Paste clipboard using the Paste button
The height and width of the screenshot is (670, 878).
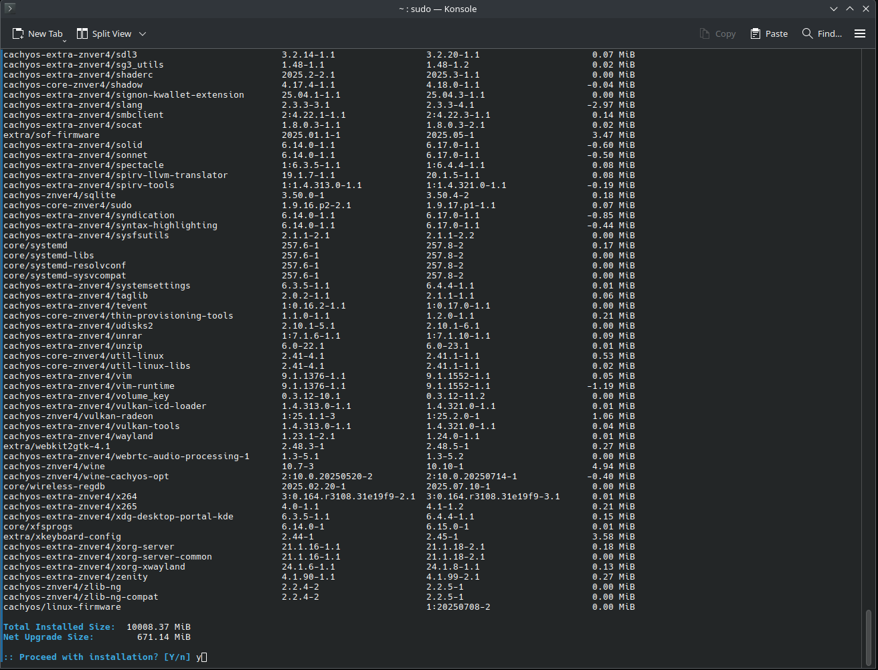point(769,33)
